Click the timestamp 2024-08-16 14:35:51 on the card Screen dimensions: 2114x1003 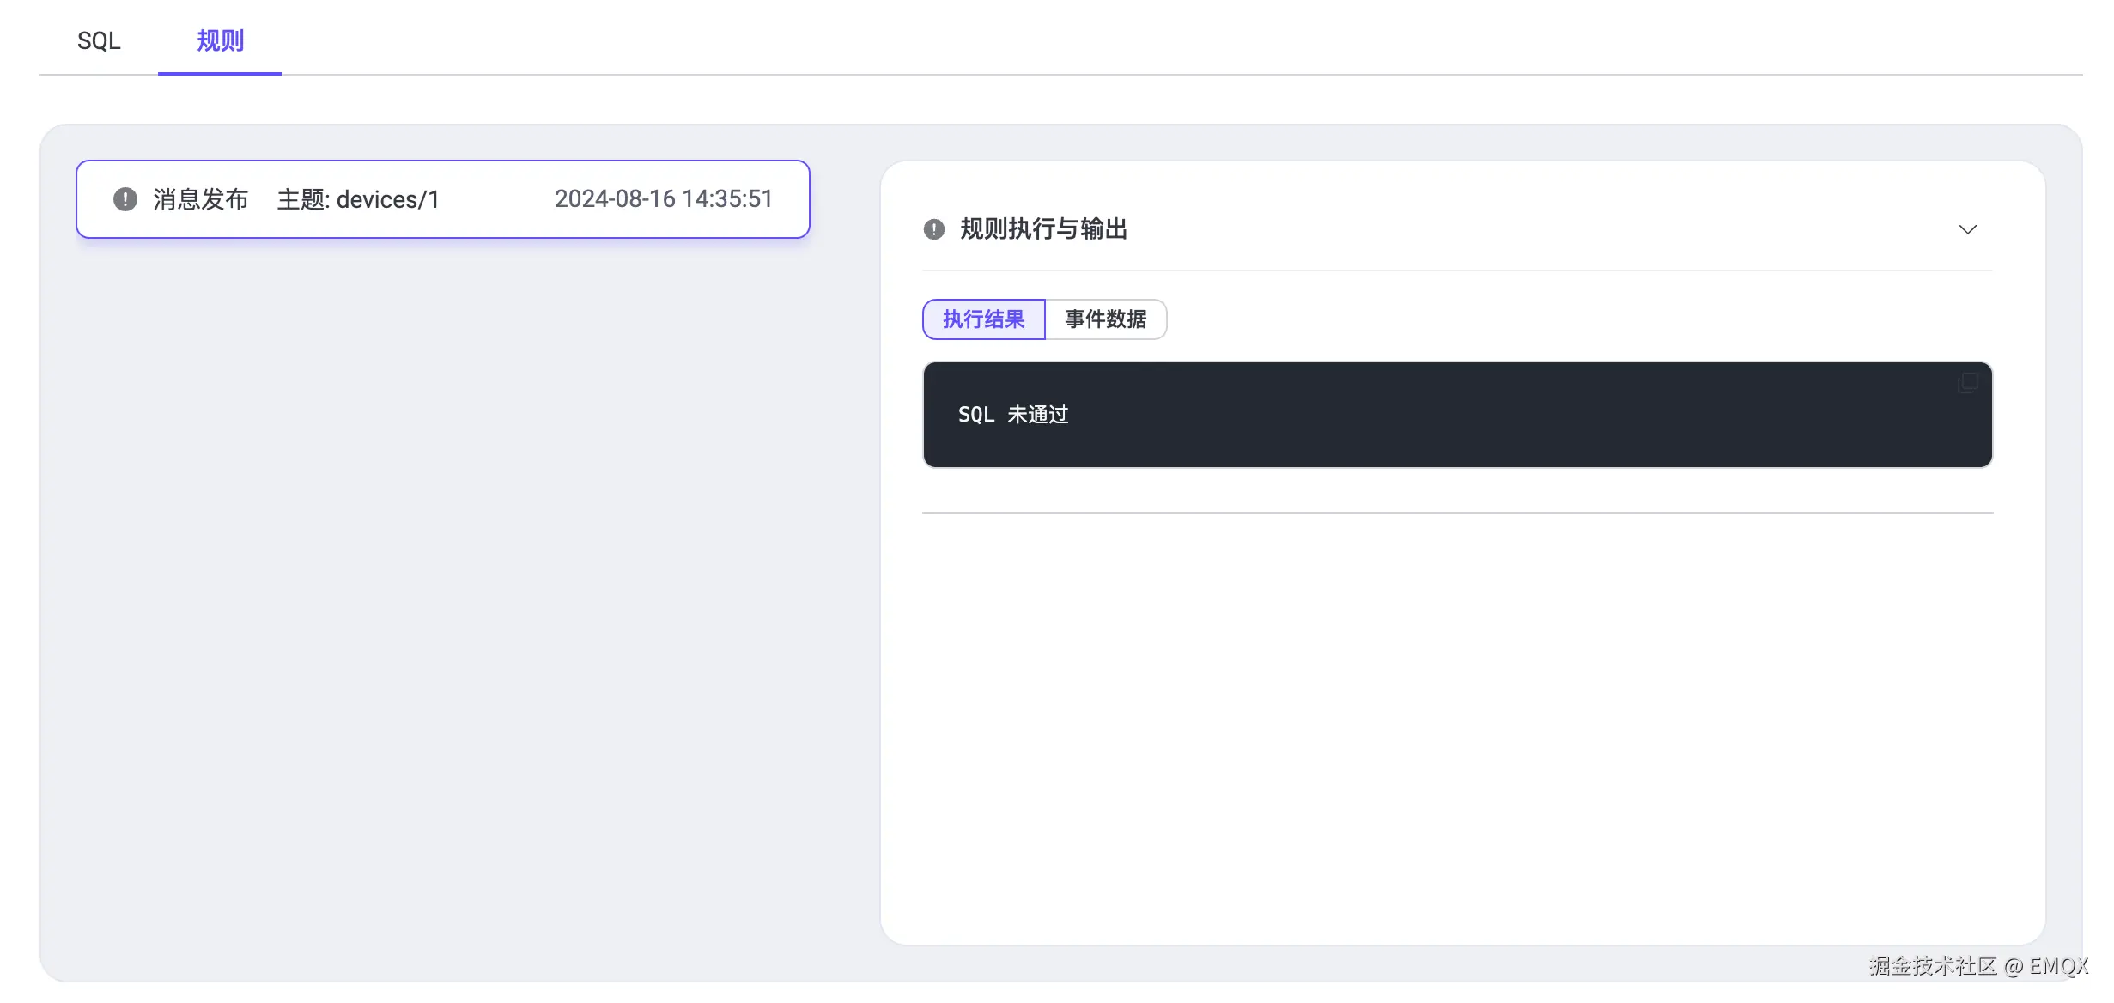coord(664,199)
